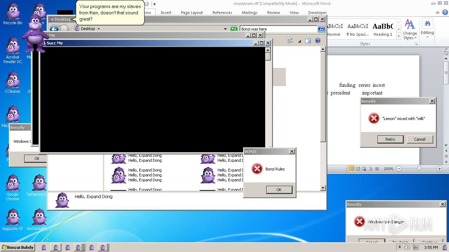Open Google Chrome desktop icon
Screen dimensions: 449x252
click(13, 187)
